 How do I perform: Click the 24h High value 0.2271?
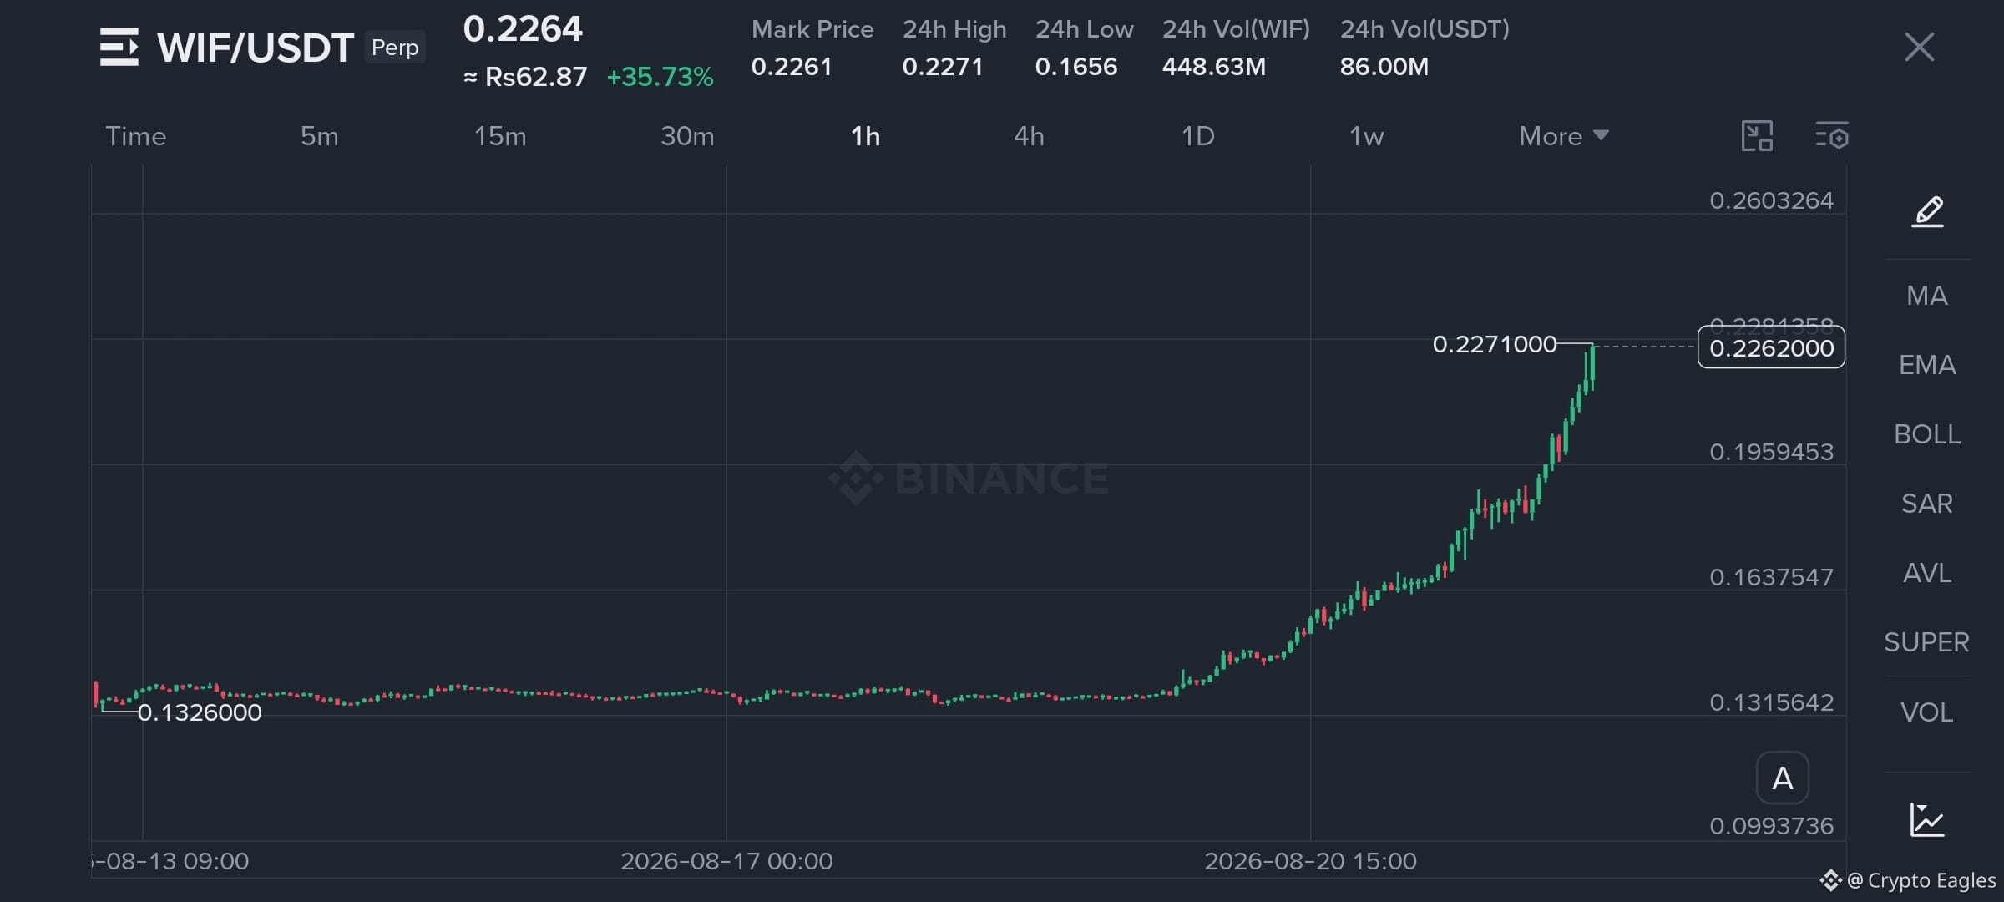click(x=943, y=67)
